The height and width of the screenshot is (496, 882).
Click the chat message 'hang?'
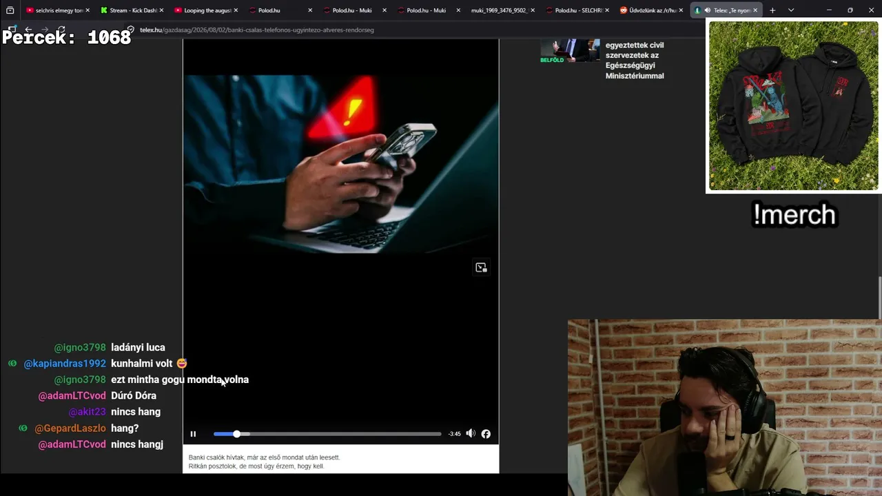click(125, 428)
